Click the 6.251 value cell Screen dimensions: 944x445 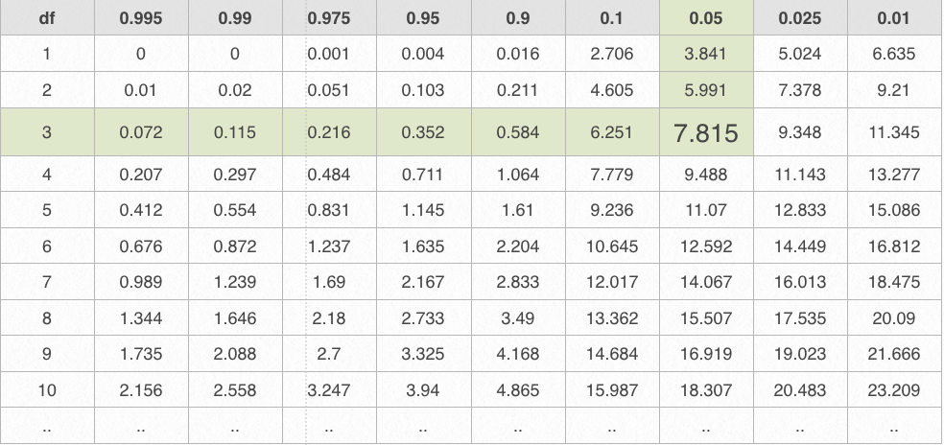[612, 133]
